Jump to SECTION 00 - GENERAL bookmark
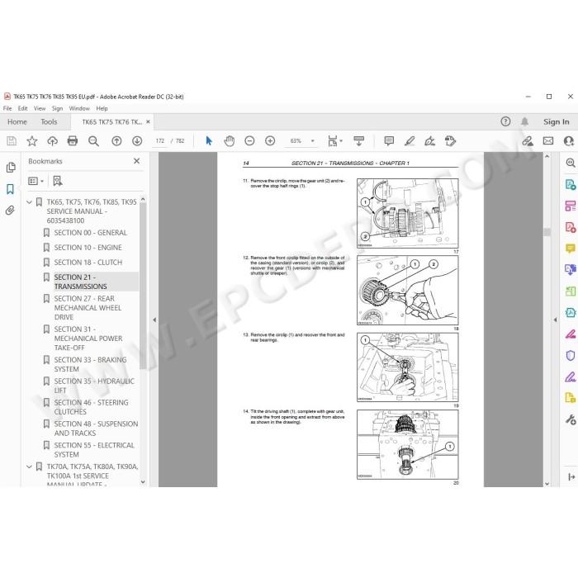578x578 pixels. click(90, 233)
